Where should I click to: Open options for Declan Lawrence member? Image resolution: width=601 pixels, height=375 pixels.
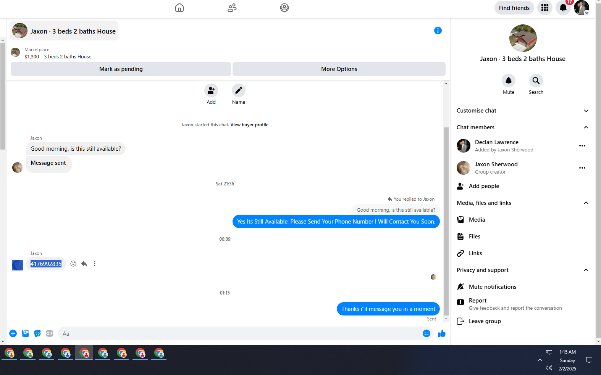click(x=582, y=146)
